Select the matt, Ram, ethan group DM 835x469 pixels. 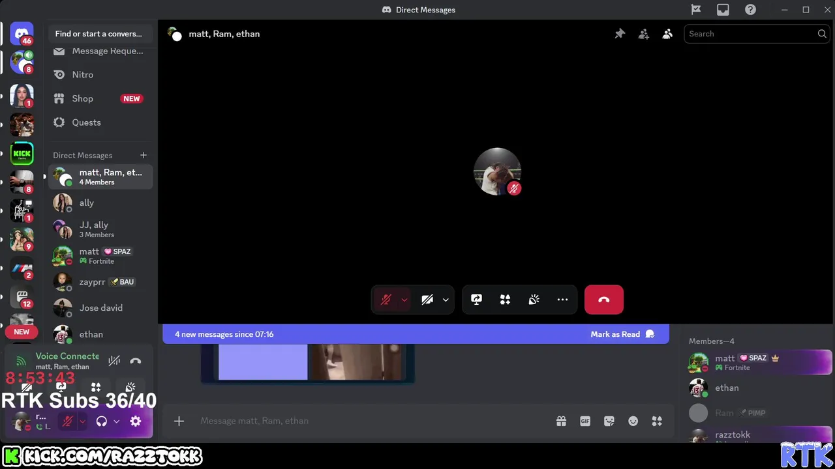(100, 177)
